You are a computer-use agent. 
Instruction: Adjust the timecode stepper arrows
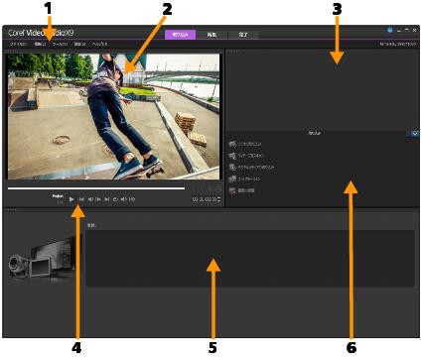pos(218,199)
